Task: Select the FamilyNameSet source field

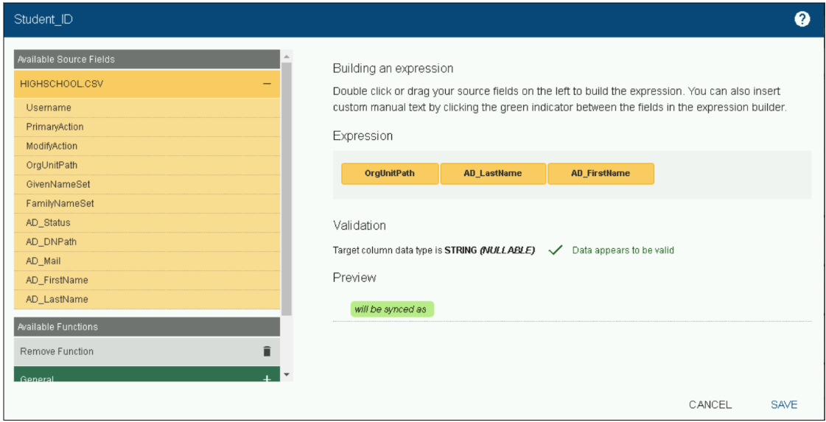Action: click(147, 203)
